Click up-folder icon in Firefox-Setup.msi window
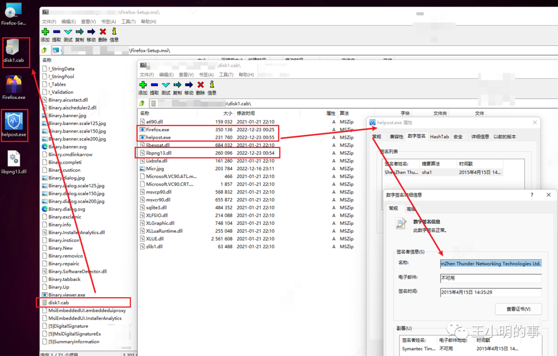Image resolution: width=558 pixels, height=356 pixels. (x=44, y=51)
